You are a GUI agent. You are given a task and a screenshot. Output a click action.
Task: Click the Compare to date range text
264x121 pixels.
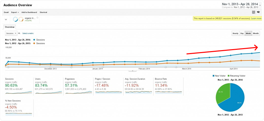240,7
